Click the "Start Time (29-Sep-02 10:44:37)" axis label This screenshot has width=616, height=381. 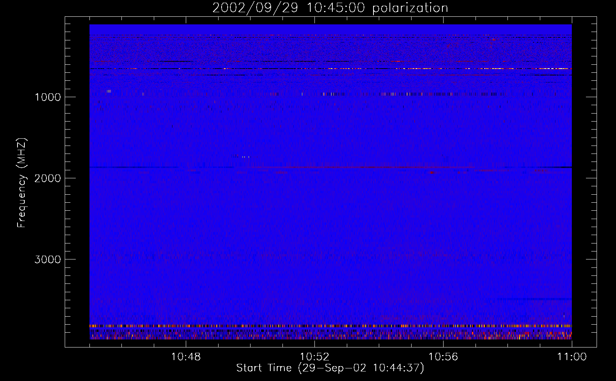coord(330,368)
